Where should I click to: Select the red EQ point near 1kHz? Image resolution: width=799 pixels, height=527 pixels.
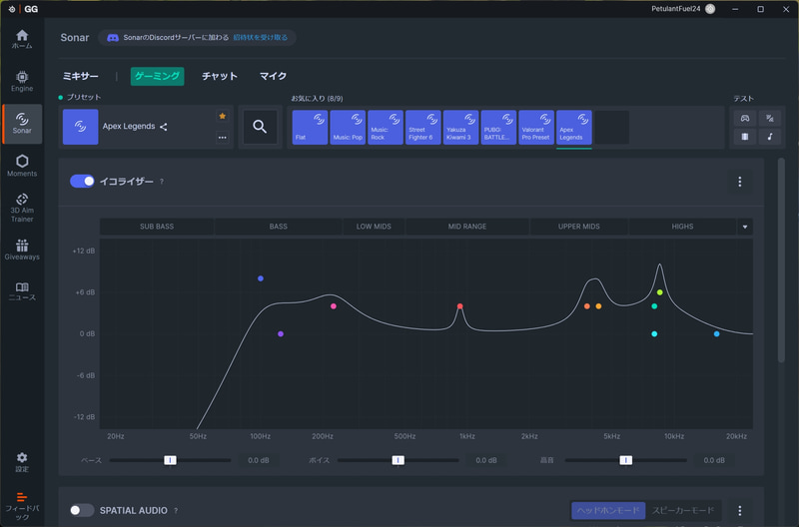tap(460, 306)
